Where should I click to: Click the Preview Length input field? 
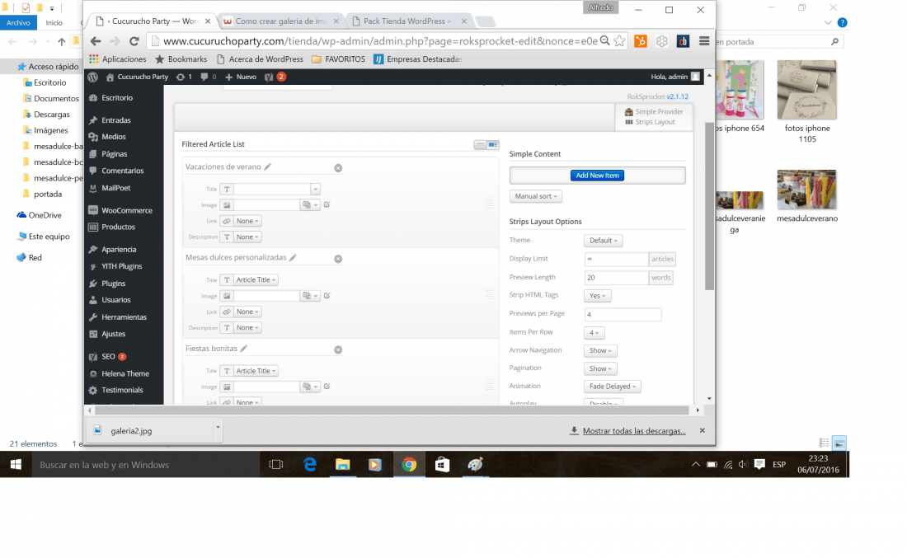617,278
